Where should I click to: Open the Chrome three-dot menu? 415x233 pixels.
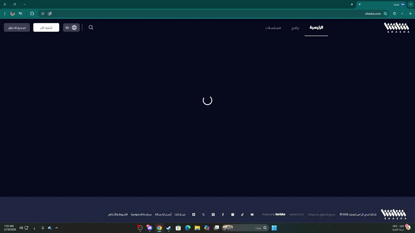tap(5, 14)
